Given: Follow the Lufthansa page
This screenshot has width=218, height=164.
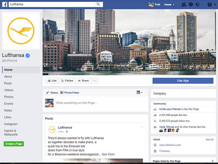Looking at the screenshot, I should [x=67, y=81].
